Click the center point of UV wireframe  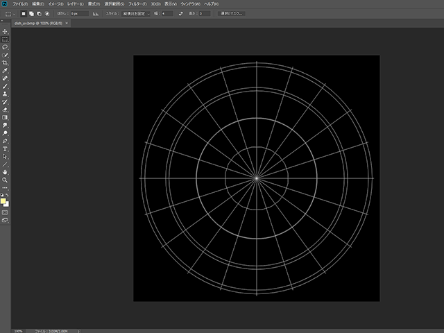point(257,178)
